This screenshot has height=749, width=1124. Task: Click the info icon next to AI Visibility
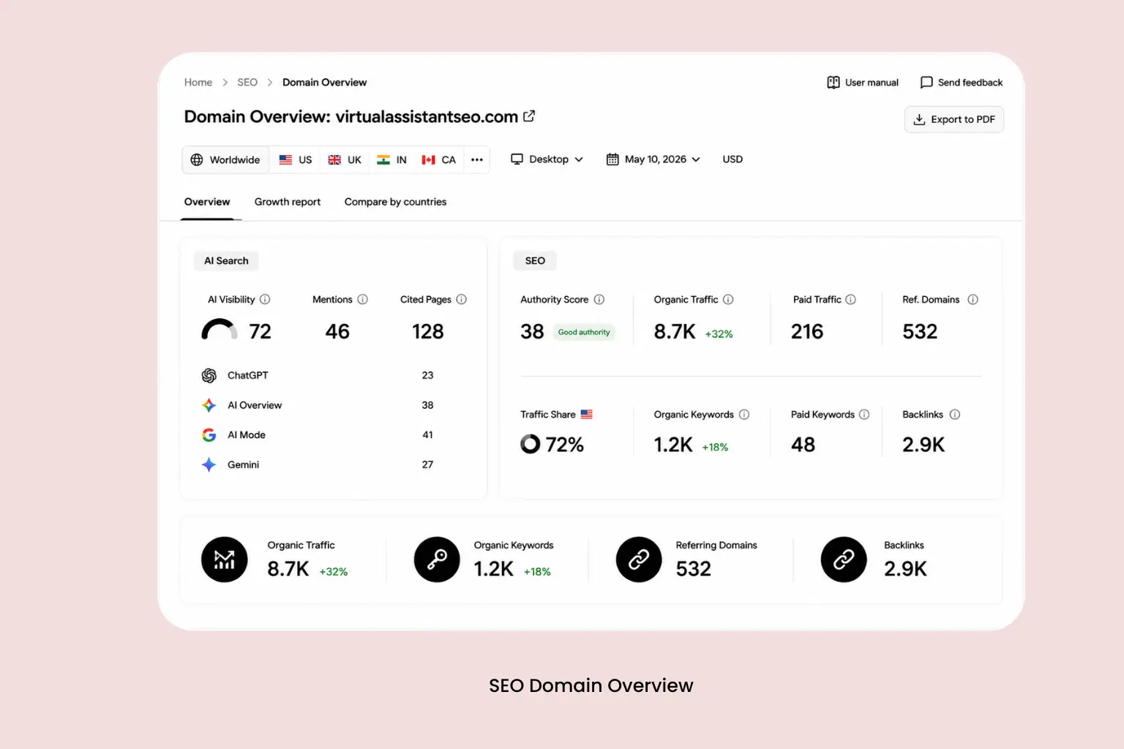[x=265, y=299]
